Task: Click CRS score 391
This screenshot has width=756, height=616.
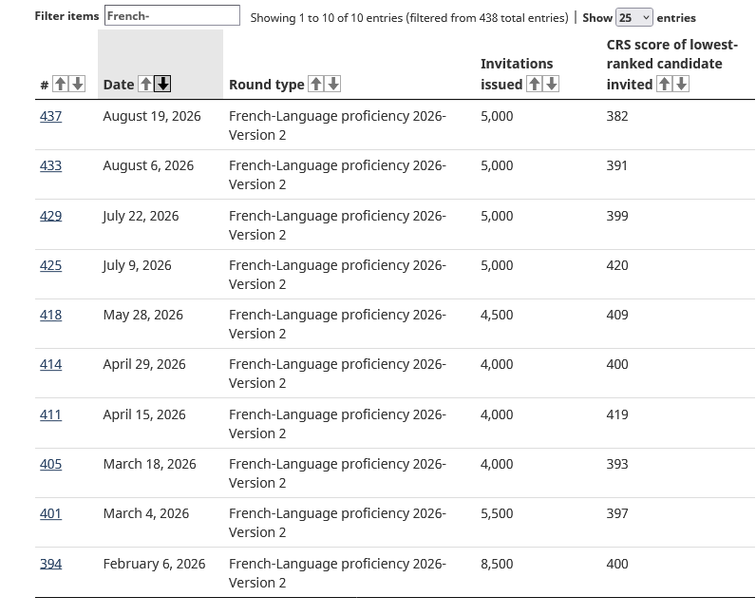Action: point(617,165)
